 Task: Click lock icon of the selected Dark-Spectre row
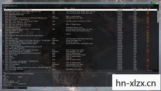[3, 10]
